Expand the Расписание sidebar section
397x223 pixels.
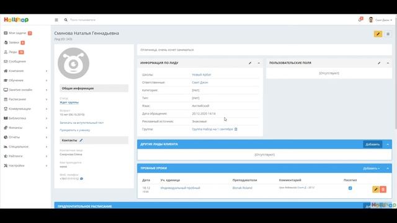25,99
